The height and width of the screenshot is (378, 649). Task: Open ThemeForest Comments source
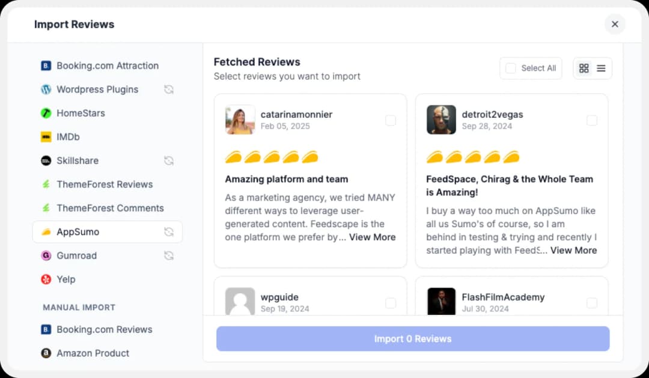pos(109,208)
